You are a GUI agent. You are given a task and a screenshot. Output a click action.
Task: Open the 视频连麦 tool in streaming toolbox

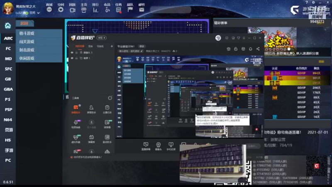click(x=76, y=124)
